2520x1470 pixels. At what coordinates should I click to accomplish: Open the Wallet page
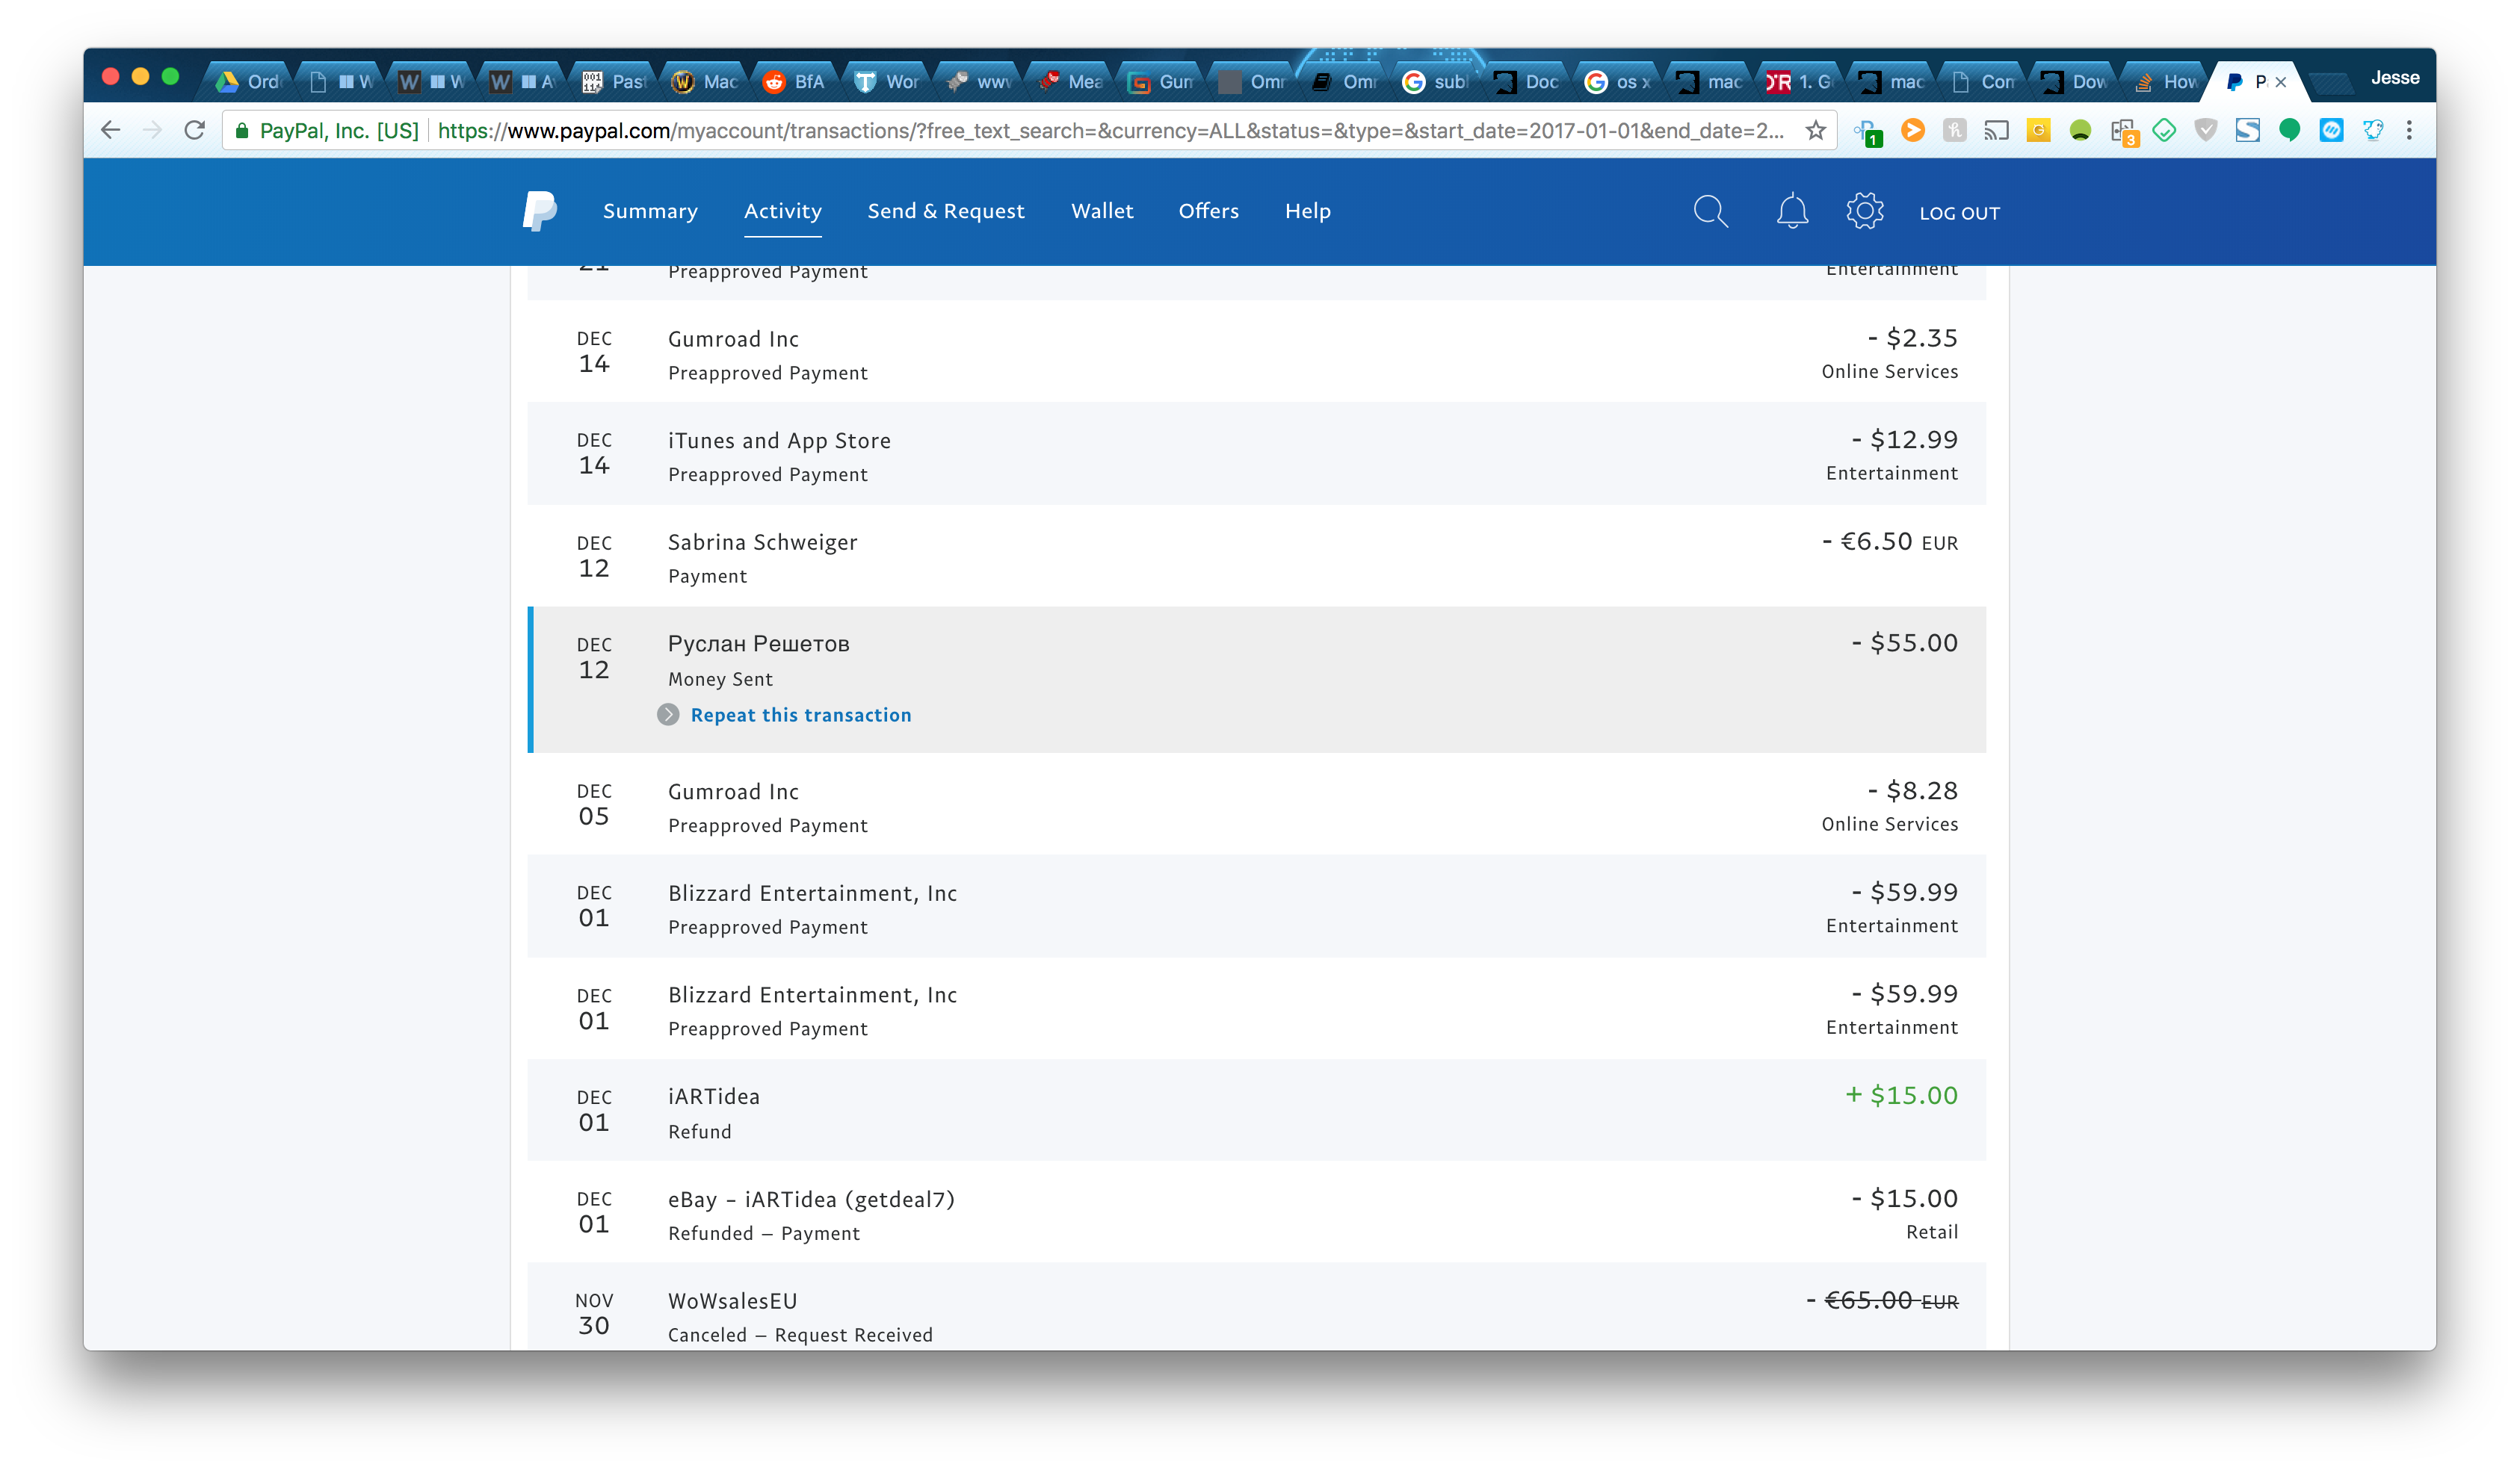(1102, 211)
